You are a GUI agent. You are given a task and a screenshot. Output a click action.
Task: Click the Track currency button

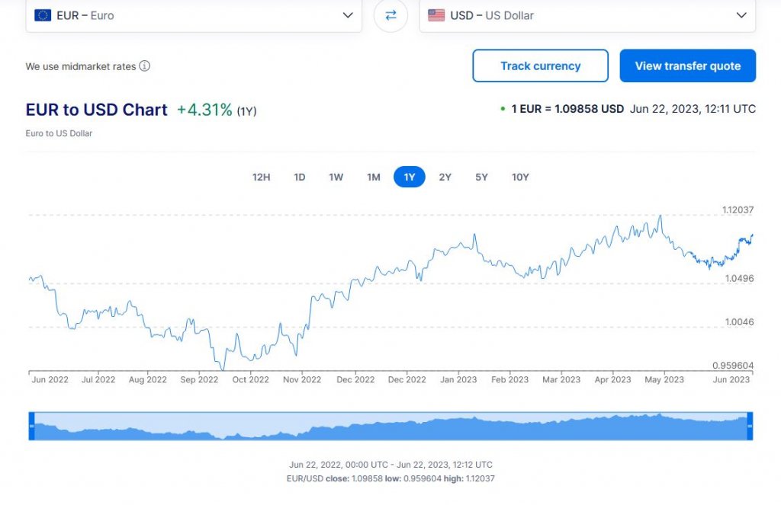(x=540, y=66)
